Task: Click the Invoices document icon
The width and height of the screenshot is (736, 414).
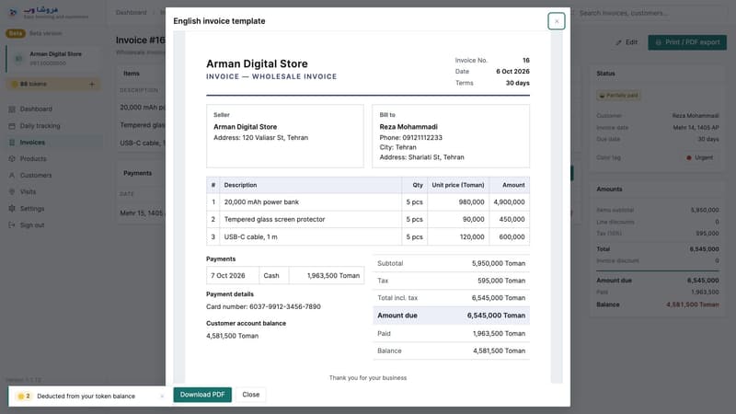Action: [x=12, y=143]
